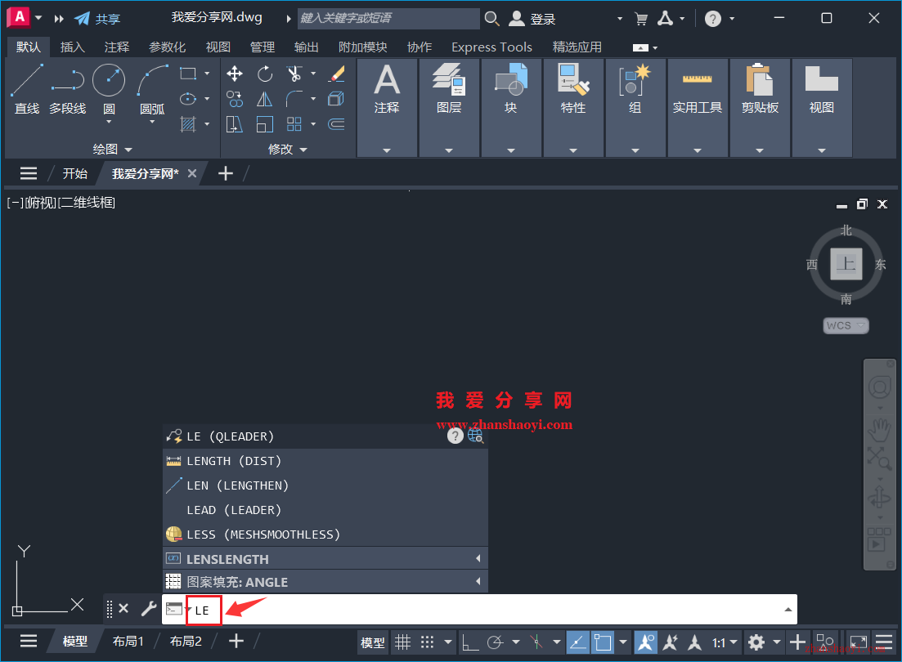Open the Properties (特性) panel

(573, 108)
